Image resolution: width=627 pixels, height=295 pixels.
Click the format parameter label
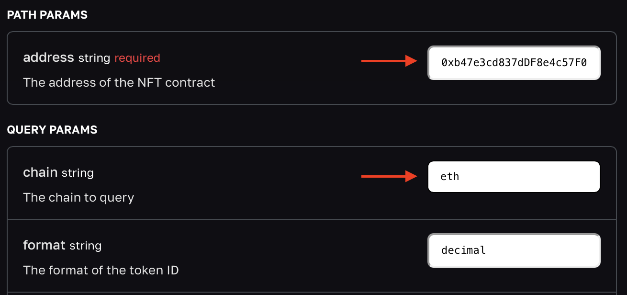44,245
